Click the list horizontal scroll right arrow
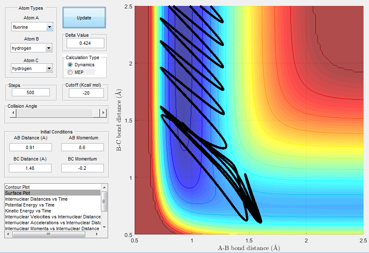The image size is (369, 253). click(x=97, y=234)
